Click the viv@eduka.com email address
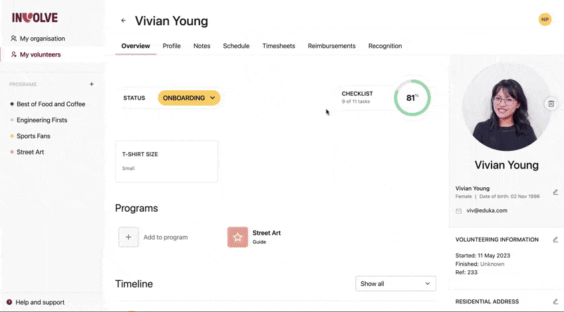 (x=486, y=210)
